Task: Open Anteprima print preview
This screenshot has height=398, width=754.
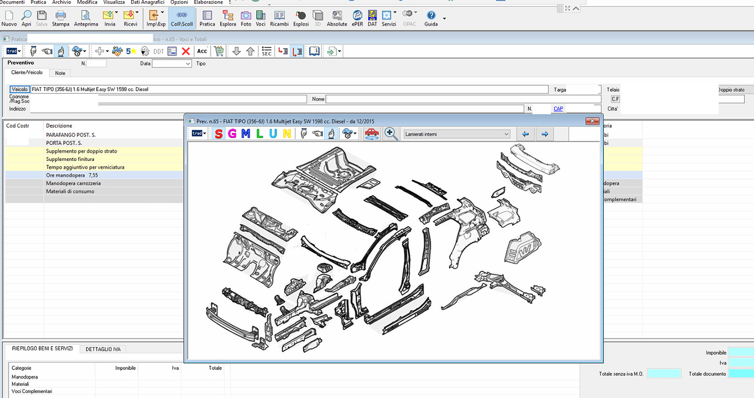Action: click(86, 18)
